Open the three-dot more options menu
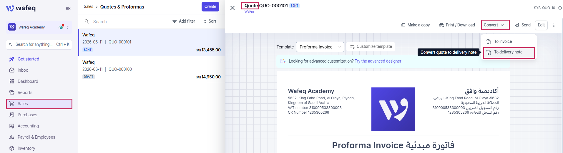The image size is (563, 153). (x=554, y=25)
